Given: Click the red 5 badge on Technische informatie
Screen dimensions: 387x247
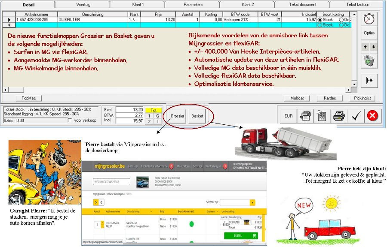Looking at the screenshot, I should [171, 166].
